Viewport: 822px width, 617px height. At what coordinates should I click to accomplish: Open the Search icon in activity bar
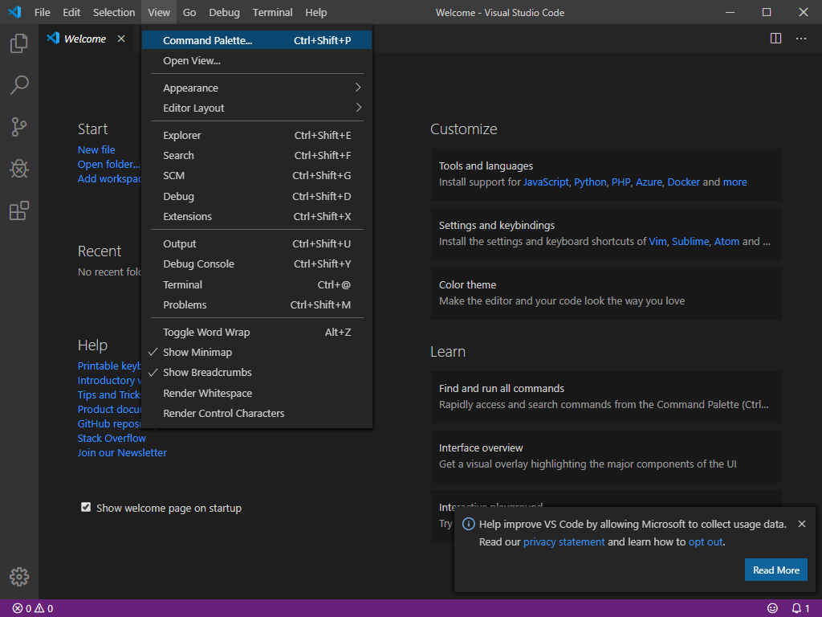tap(19, 85)
